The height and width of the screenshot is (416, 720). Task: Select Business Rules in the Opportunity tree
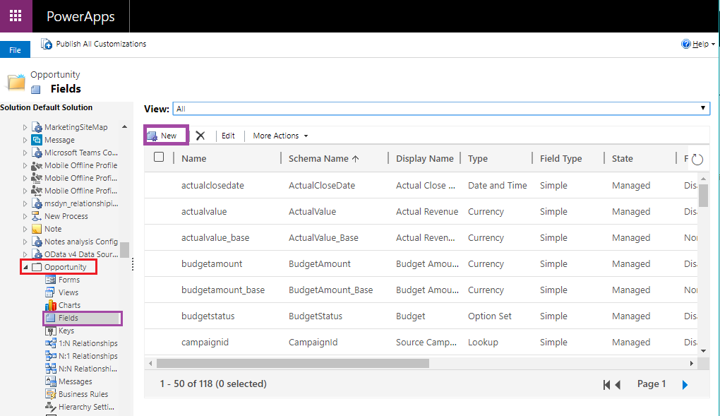click(x=83, y=394)
